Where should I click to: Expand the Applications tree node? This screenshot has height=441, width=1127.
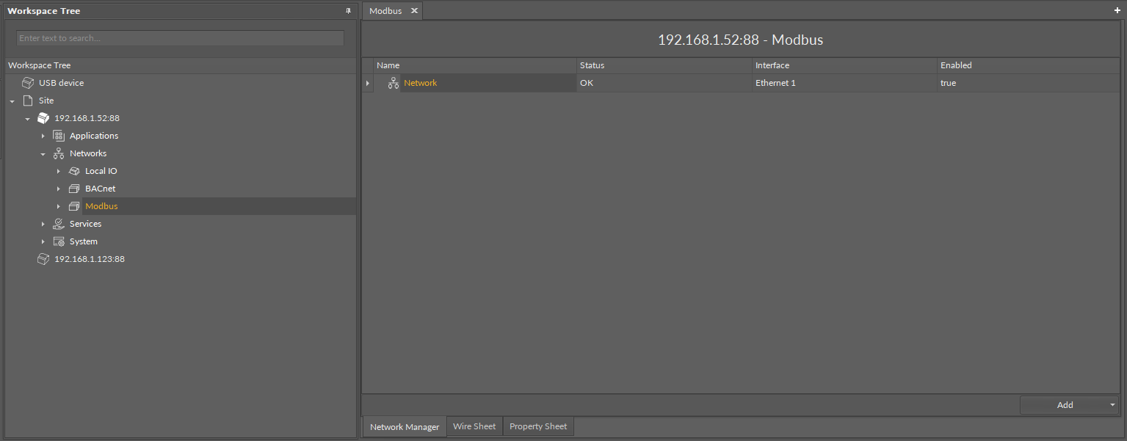(x=43, y=136)
